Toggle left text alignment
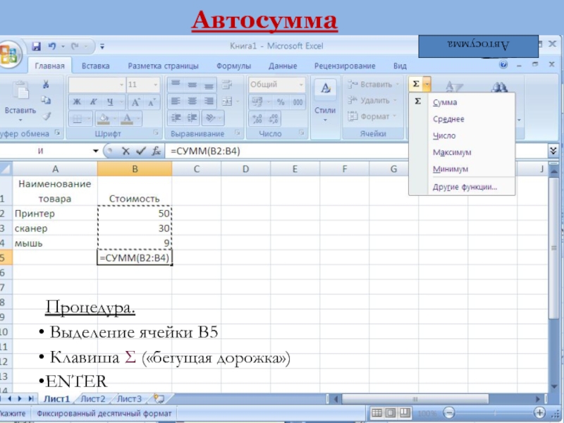The width and height of the screenshot is (564, 423). pyautogui.click(x=176, y=101)
